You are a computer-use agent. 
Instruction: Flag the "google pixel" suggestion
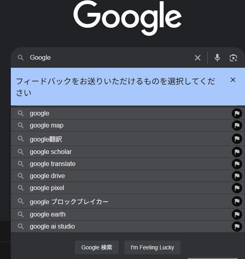pyautogui.click(x=237, y=188)
